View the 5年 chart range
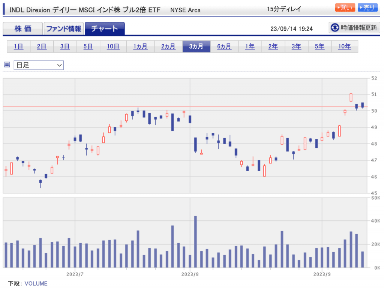This screenshot has height=289, width=384. click(320, 46)
